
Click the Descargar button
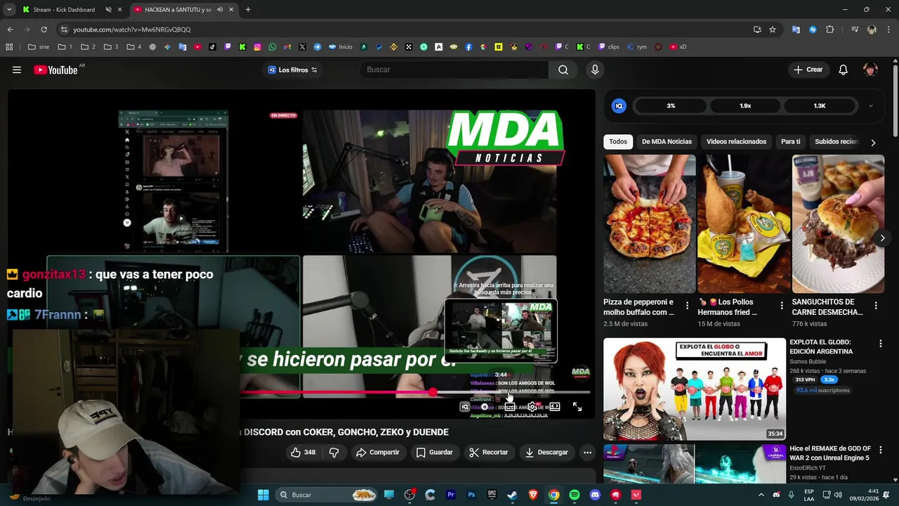coord(546,453)
